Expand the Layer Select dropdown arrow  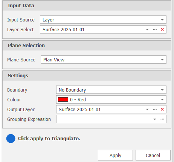coord(147,30)
